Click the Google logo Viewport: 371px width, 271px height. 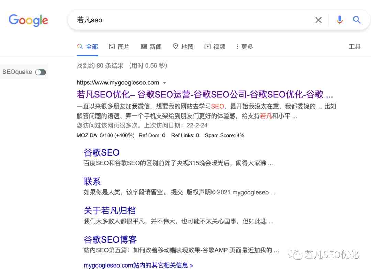tap(29, 20)
